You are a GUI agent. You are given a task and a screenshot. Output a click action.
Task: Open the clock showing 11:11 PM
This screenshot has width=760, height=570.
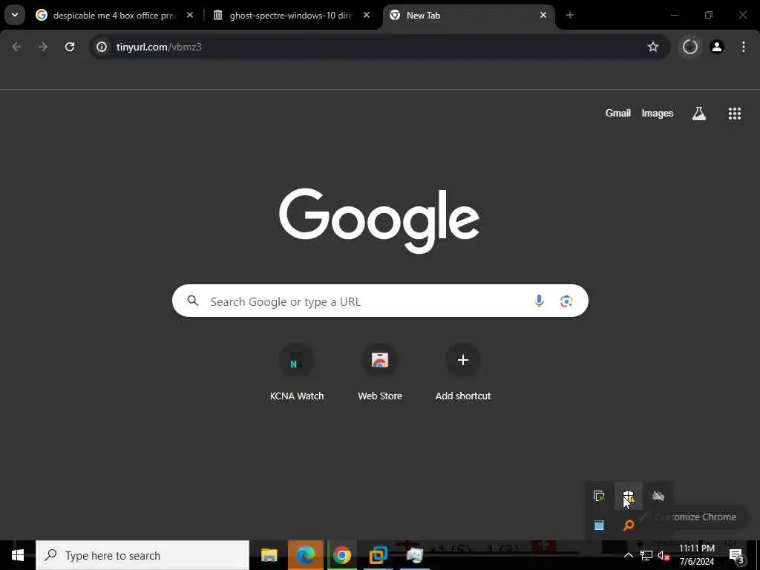click(x=696, y=555)
